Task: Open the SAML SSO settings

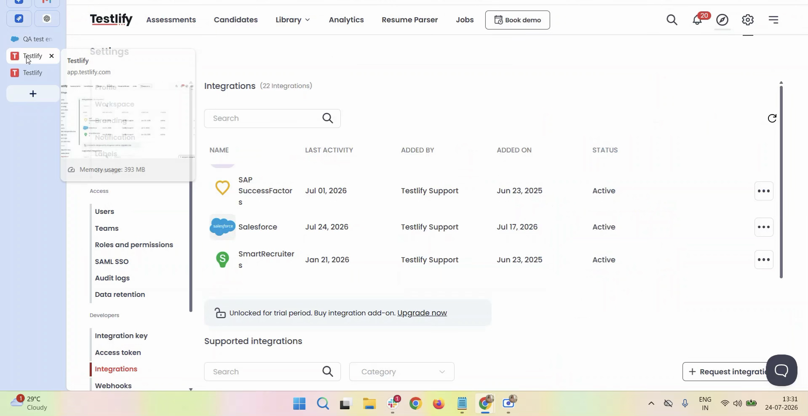Action: tap(112, 261)
